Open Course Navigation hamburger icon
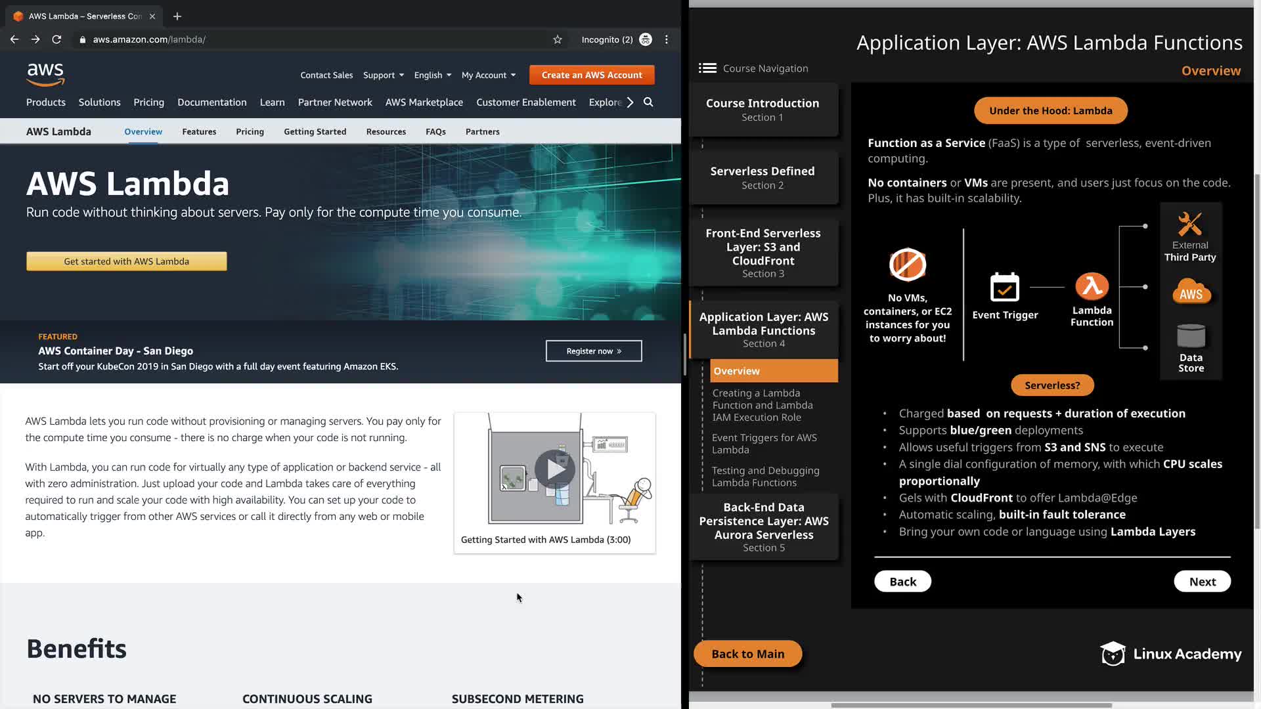The image size is (1261, 709). 707,68
